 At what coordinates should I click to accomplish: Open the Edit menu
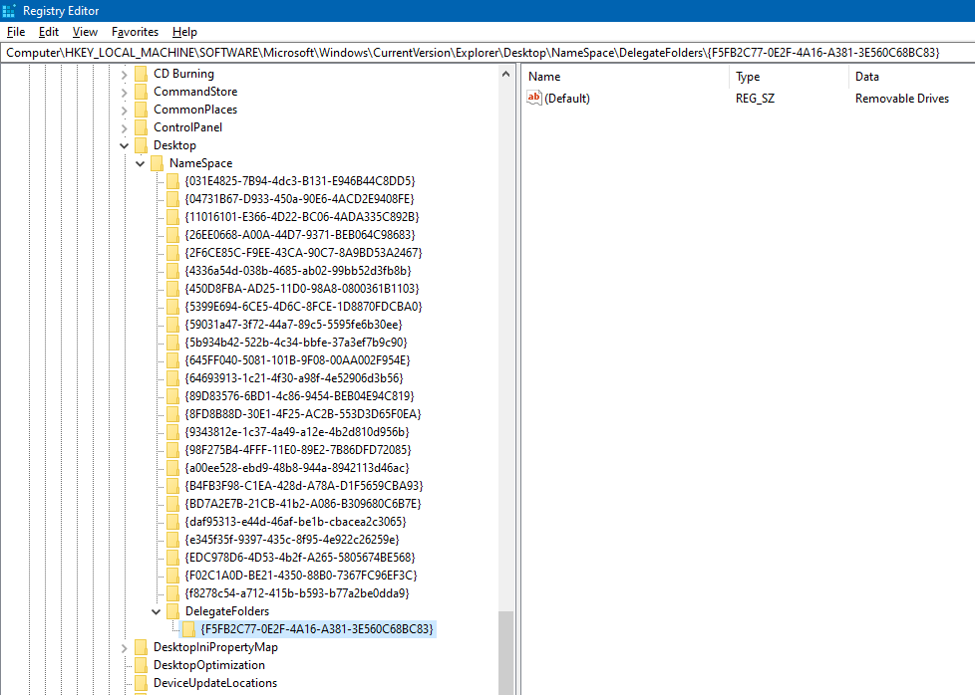[48, 31]
